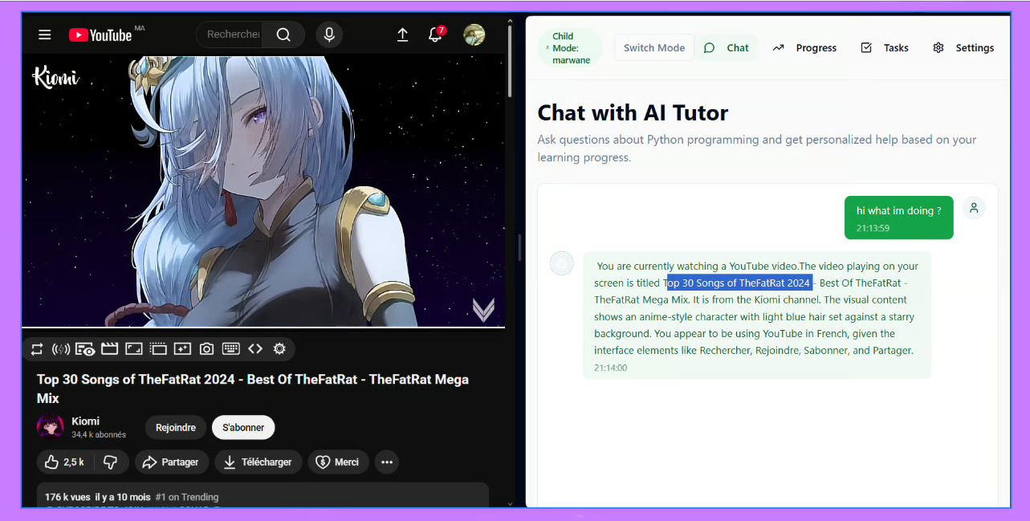Click the Télécharger download button
The image size is (1030, 521).
point(260,462)
